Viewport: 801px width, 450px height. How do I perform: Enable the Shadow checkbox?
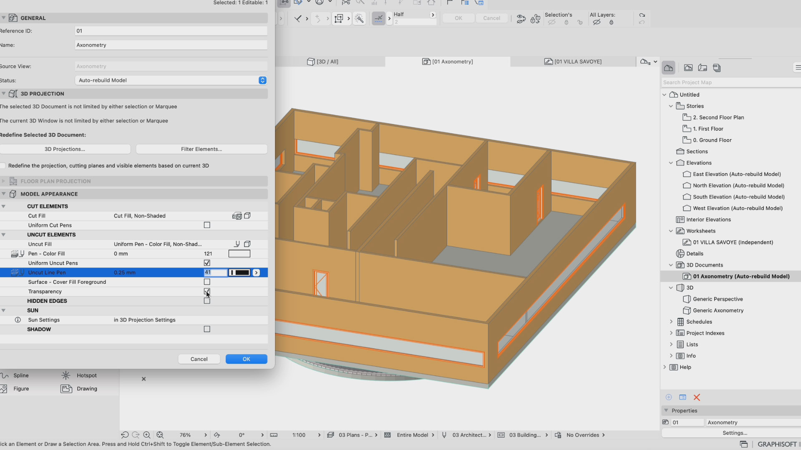point(207,329)
